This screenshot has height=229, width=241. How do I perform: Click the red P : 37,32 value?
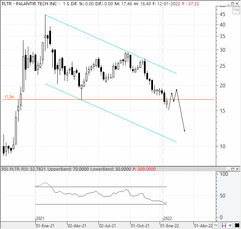(x=190, y=4)
